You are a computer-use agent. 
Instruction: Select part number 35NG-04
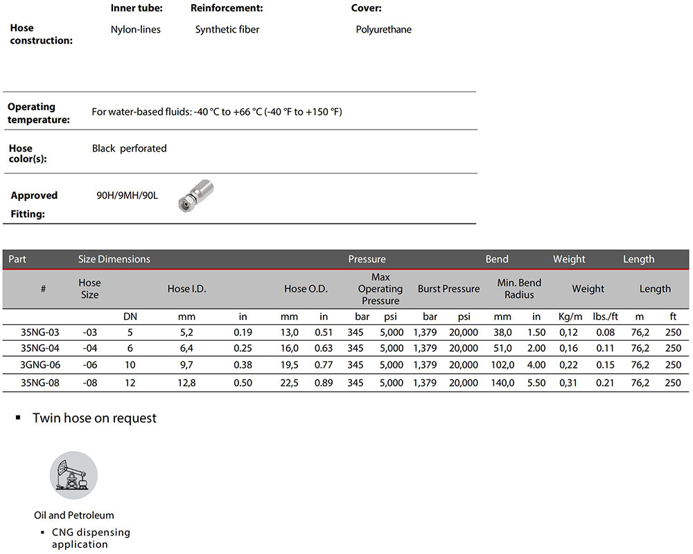pyautogui.click(x=40, y=348)
